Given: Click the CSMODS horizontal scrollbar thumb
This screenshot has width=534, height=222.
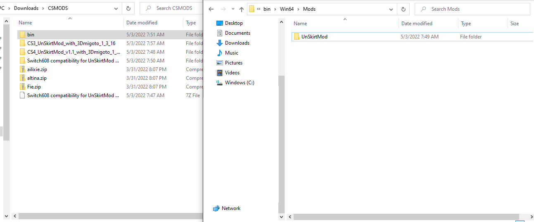Looking at the screenshot, I should point(111,216).
